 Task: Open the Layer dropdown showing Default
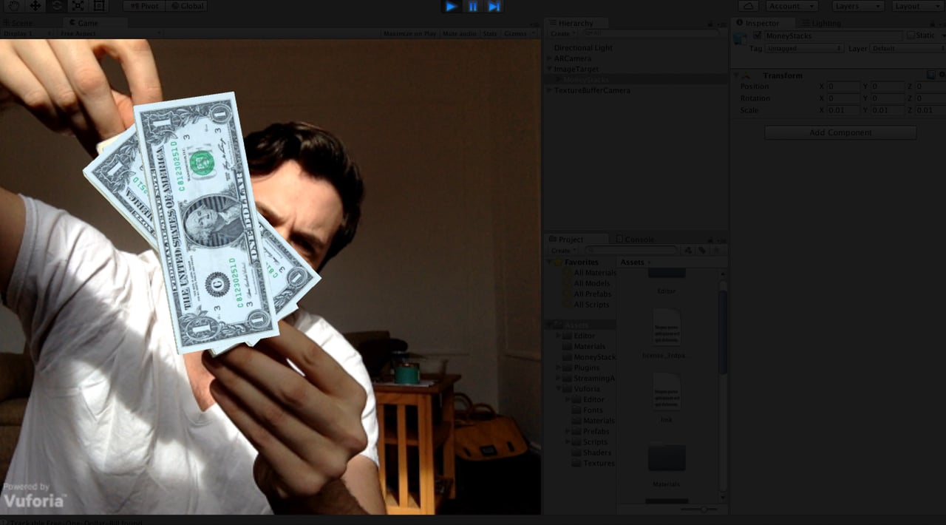907,48
